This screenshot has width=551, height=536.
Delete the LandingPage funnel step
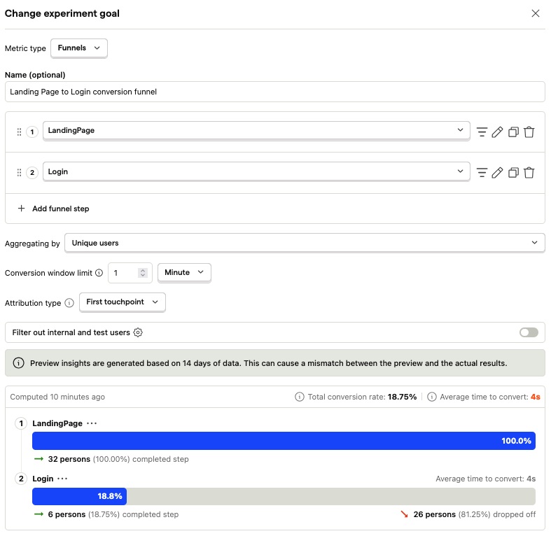[529, 132]
